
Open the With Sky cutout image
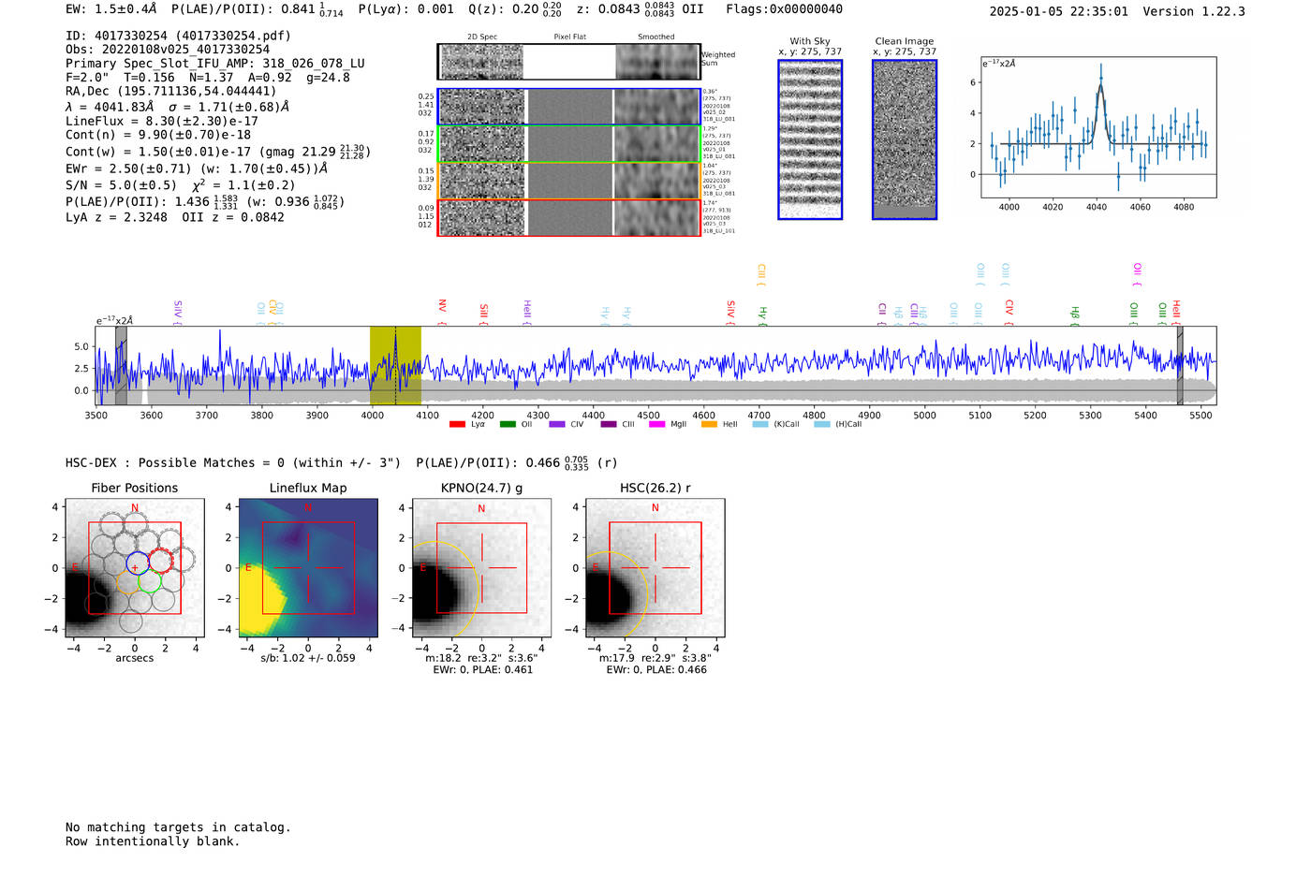click(810, 139)
